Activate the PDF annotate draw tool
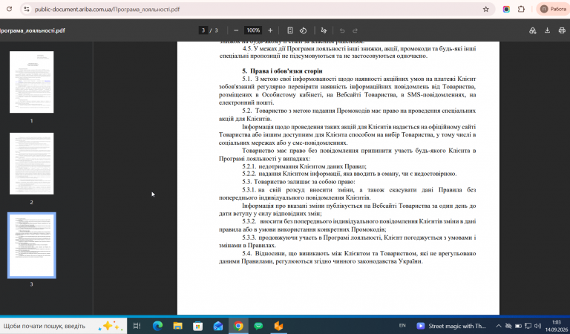570x334 pixels. click(x=324, y=30)
